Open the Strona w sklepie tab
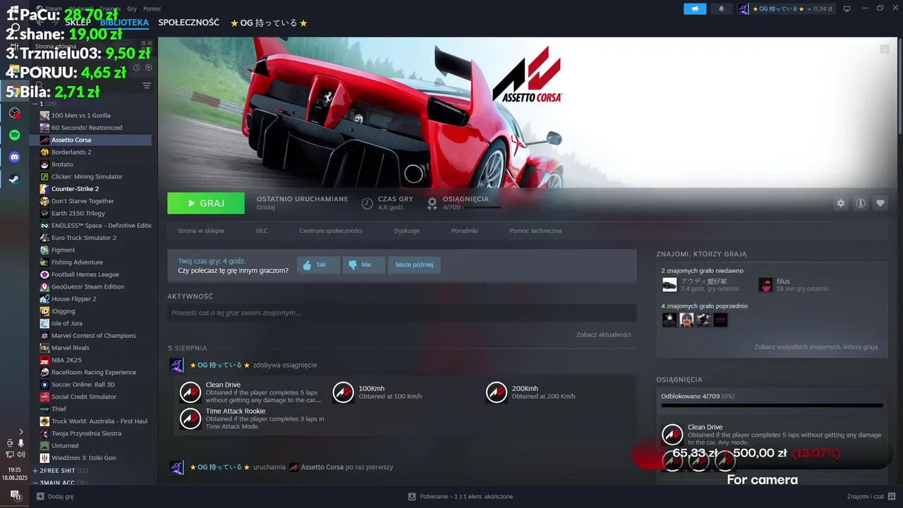903x508 pixels. [x=201, y=231]
